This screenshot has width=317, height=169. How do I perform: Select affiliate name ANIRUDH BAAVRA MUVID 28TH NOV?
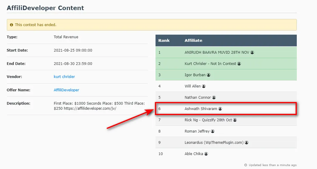[x=217, y=52]
